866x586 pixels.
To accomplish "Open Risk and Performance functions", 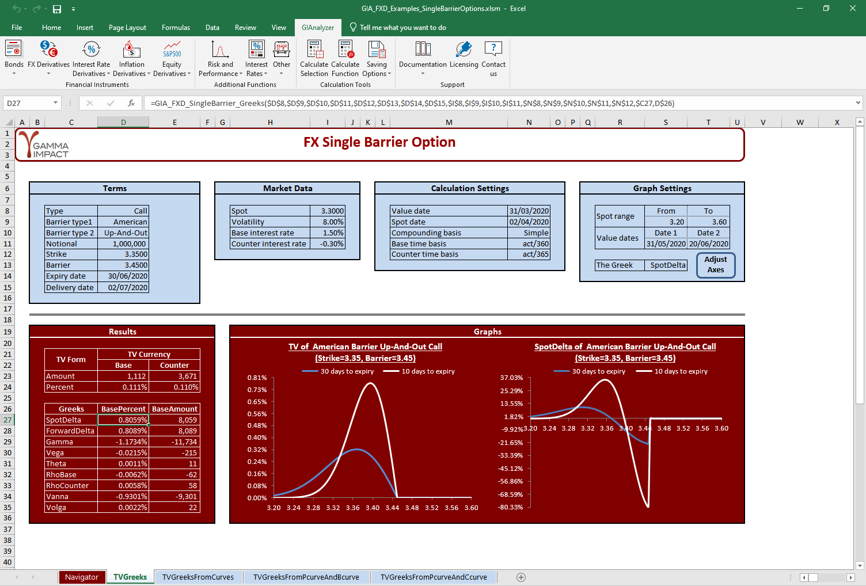I will [221, 58].
